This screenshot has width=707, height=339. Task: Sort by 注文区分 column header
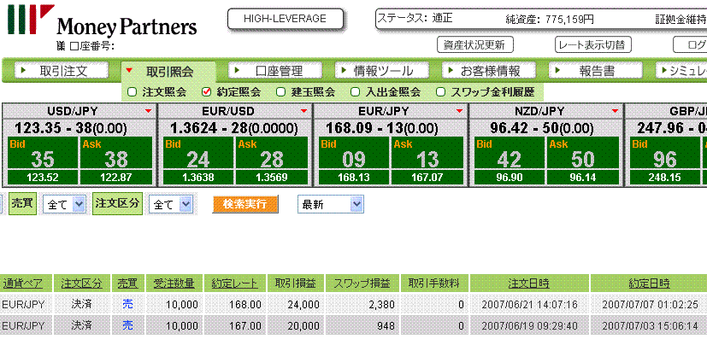click(81, 283)
